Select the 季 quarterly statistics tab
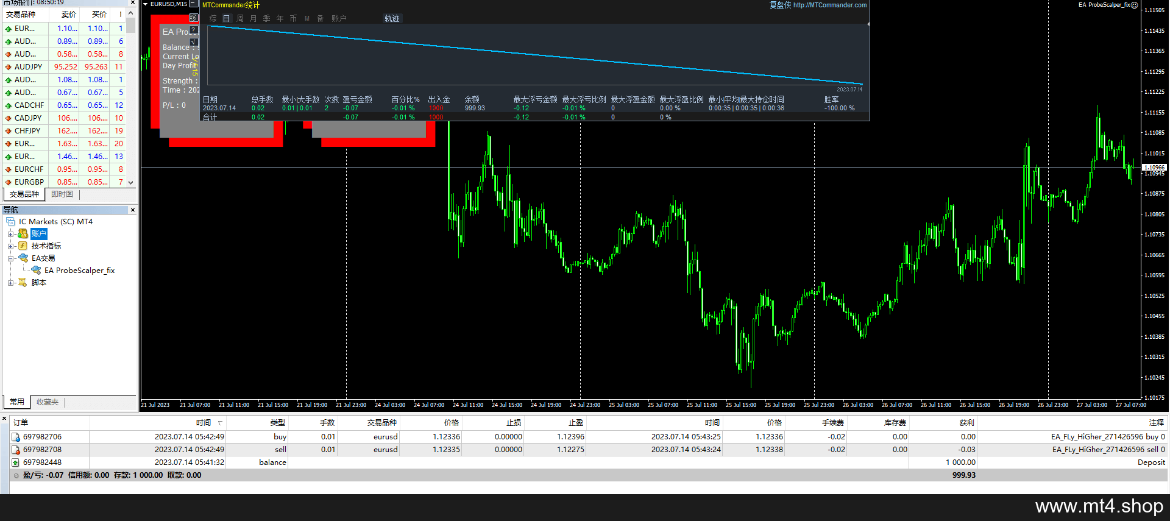 pyautogui.click(x=267, y=18)
